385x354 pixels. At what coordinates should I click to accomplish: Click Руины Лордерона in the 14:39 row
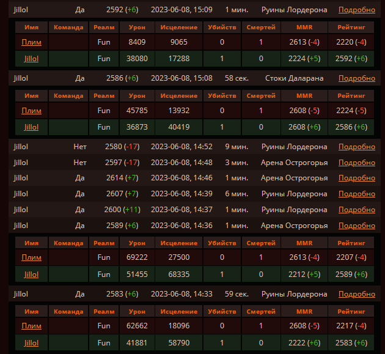294,194
